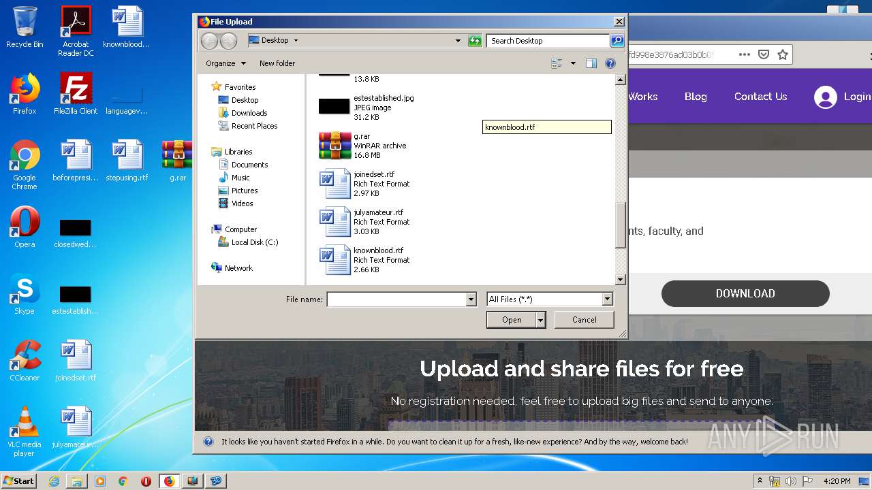Expand views options dropdown arrow
Viewport: 872px width, 490px height.
(x=573, y=63)
